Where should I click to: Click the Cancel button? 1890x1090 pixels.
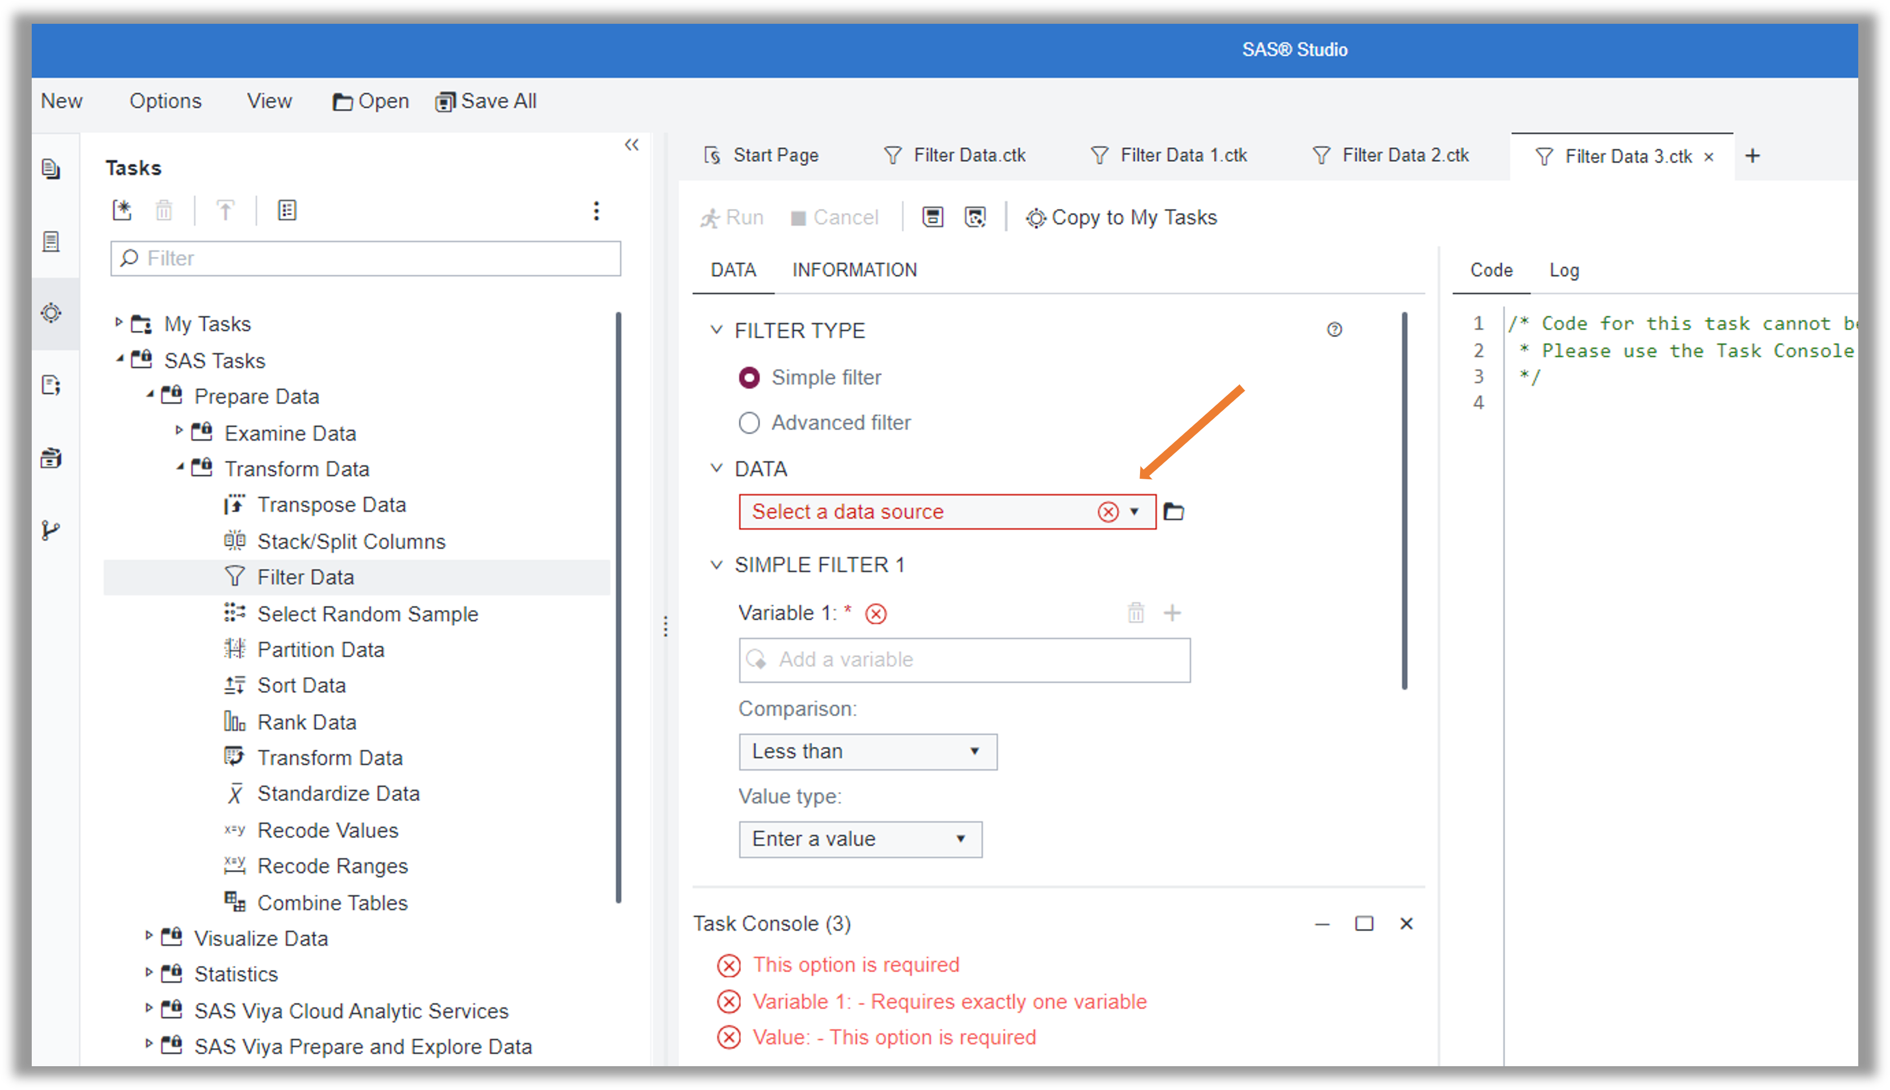click(x=834, y=217)
